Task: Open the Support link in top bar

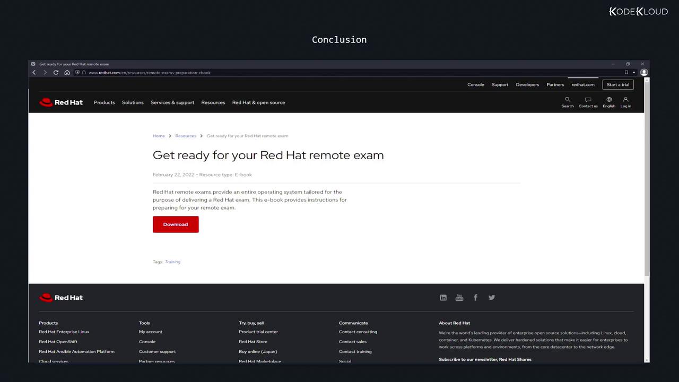Action: click(500, 85)
